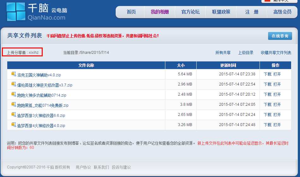Click the 上传分享者 : xixihz text
Viewport: 300px width, 177px height.
22,53
